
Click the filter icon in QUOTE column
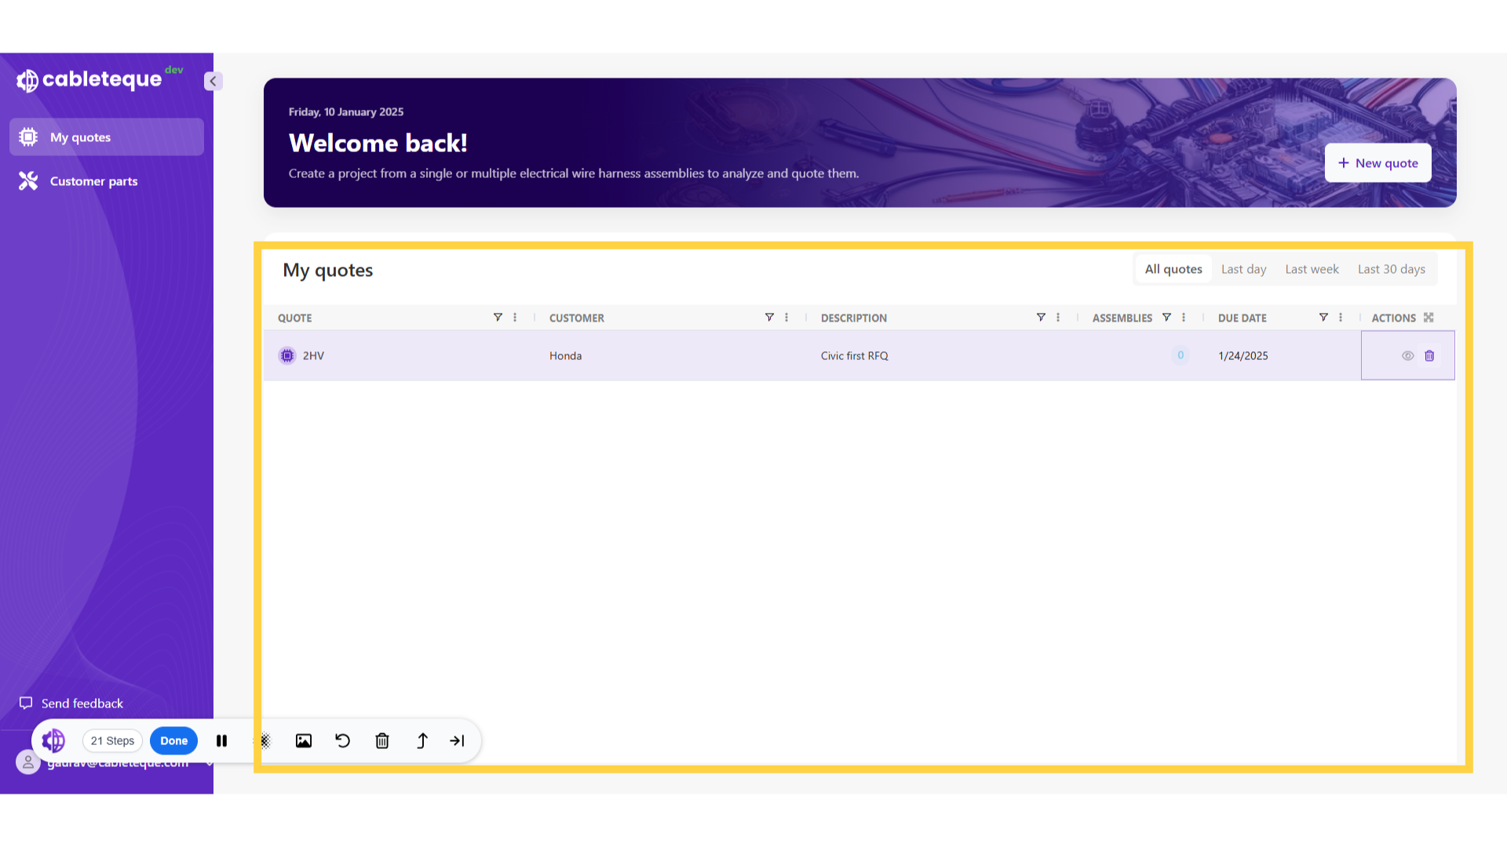[x=498, y=318]
